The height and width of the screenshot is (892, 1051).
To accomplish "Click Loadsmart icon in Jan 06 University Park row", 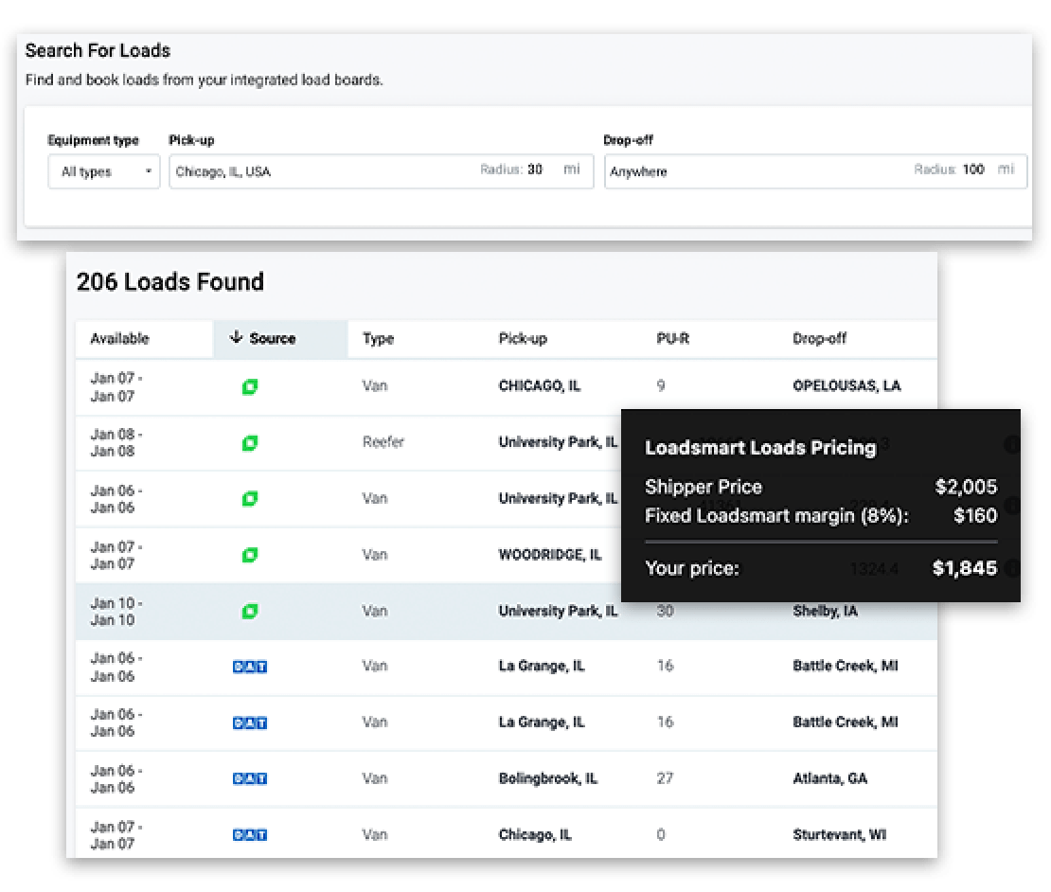I will tap(249, 499).
